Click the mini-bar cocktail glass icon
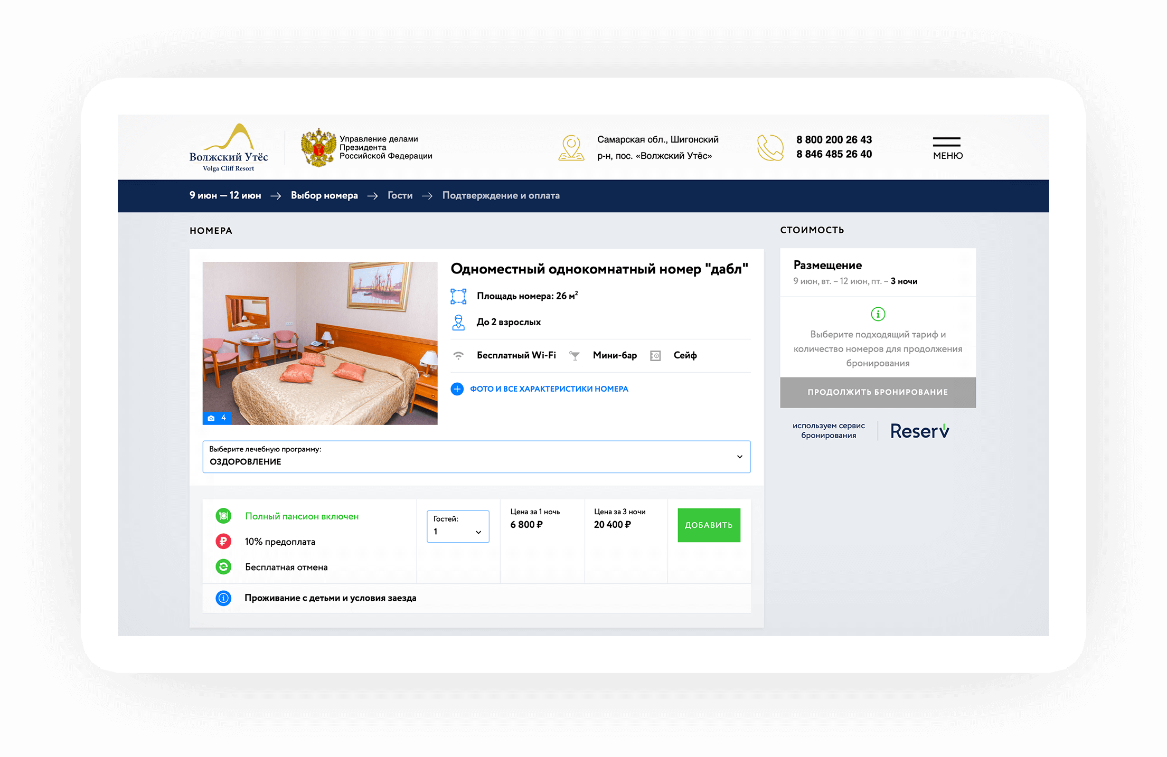This screenshot has height=757, width=1167. pos(575,356)
